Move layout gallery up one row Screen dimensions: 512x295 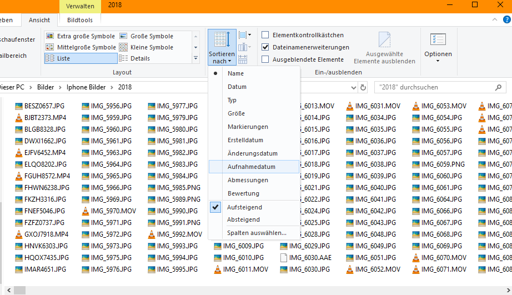click(x=195, y=36)
